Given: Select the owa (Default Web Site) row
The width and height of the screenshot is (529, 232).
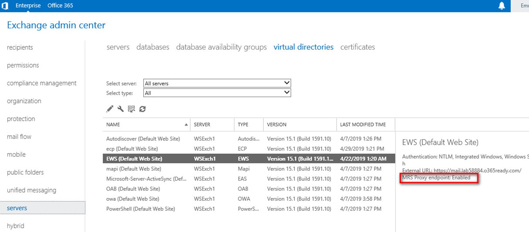Looking at the screenshot, I should click(x=133, y=199).
